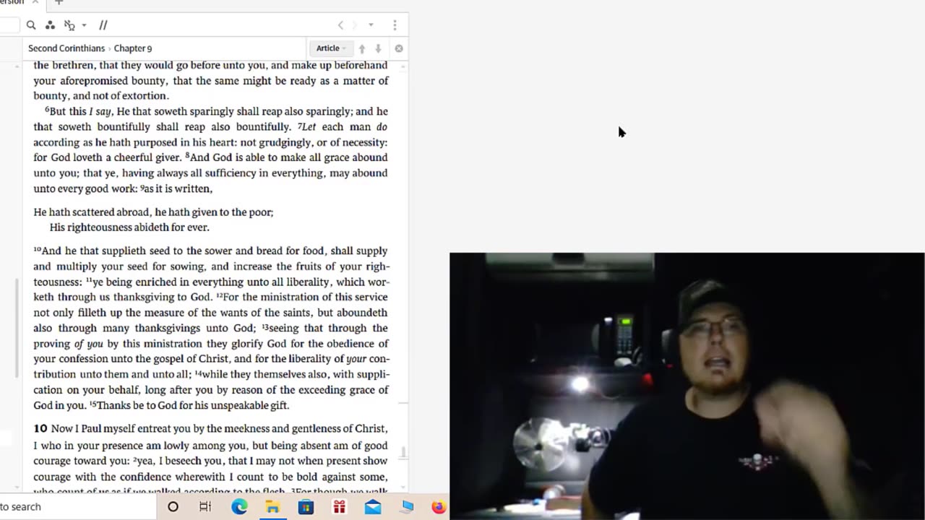Screen dimensions: 925x520
Task: Open File Explorer from taskbar
Action: (x=272, y=507)
